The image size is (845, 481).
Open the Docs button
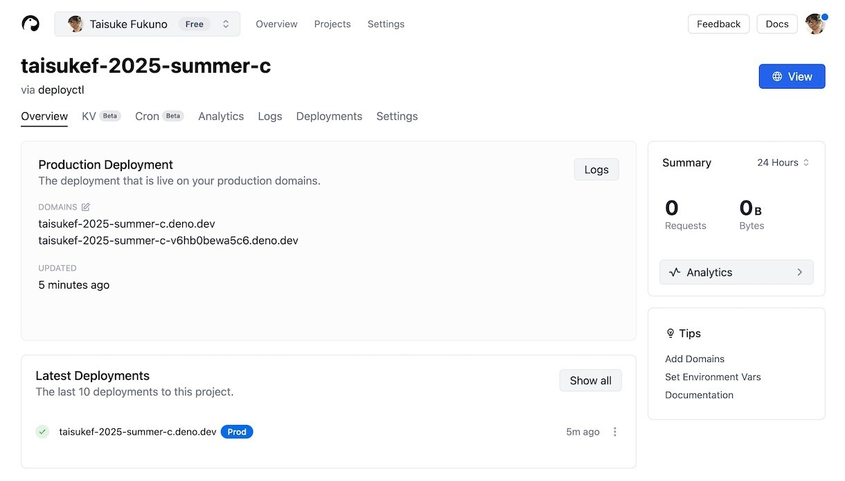tap(777, 24)
